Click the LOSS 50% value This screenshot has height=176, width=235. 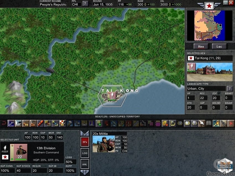(71, 162)
